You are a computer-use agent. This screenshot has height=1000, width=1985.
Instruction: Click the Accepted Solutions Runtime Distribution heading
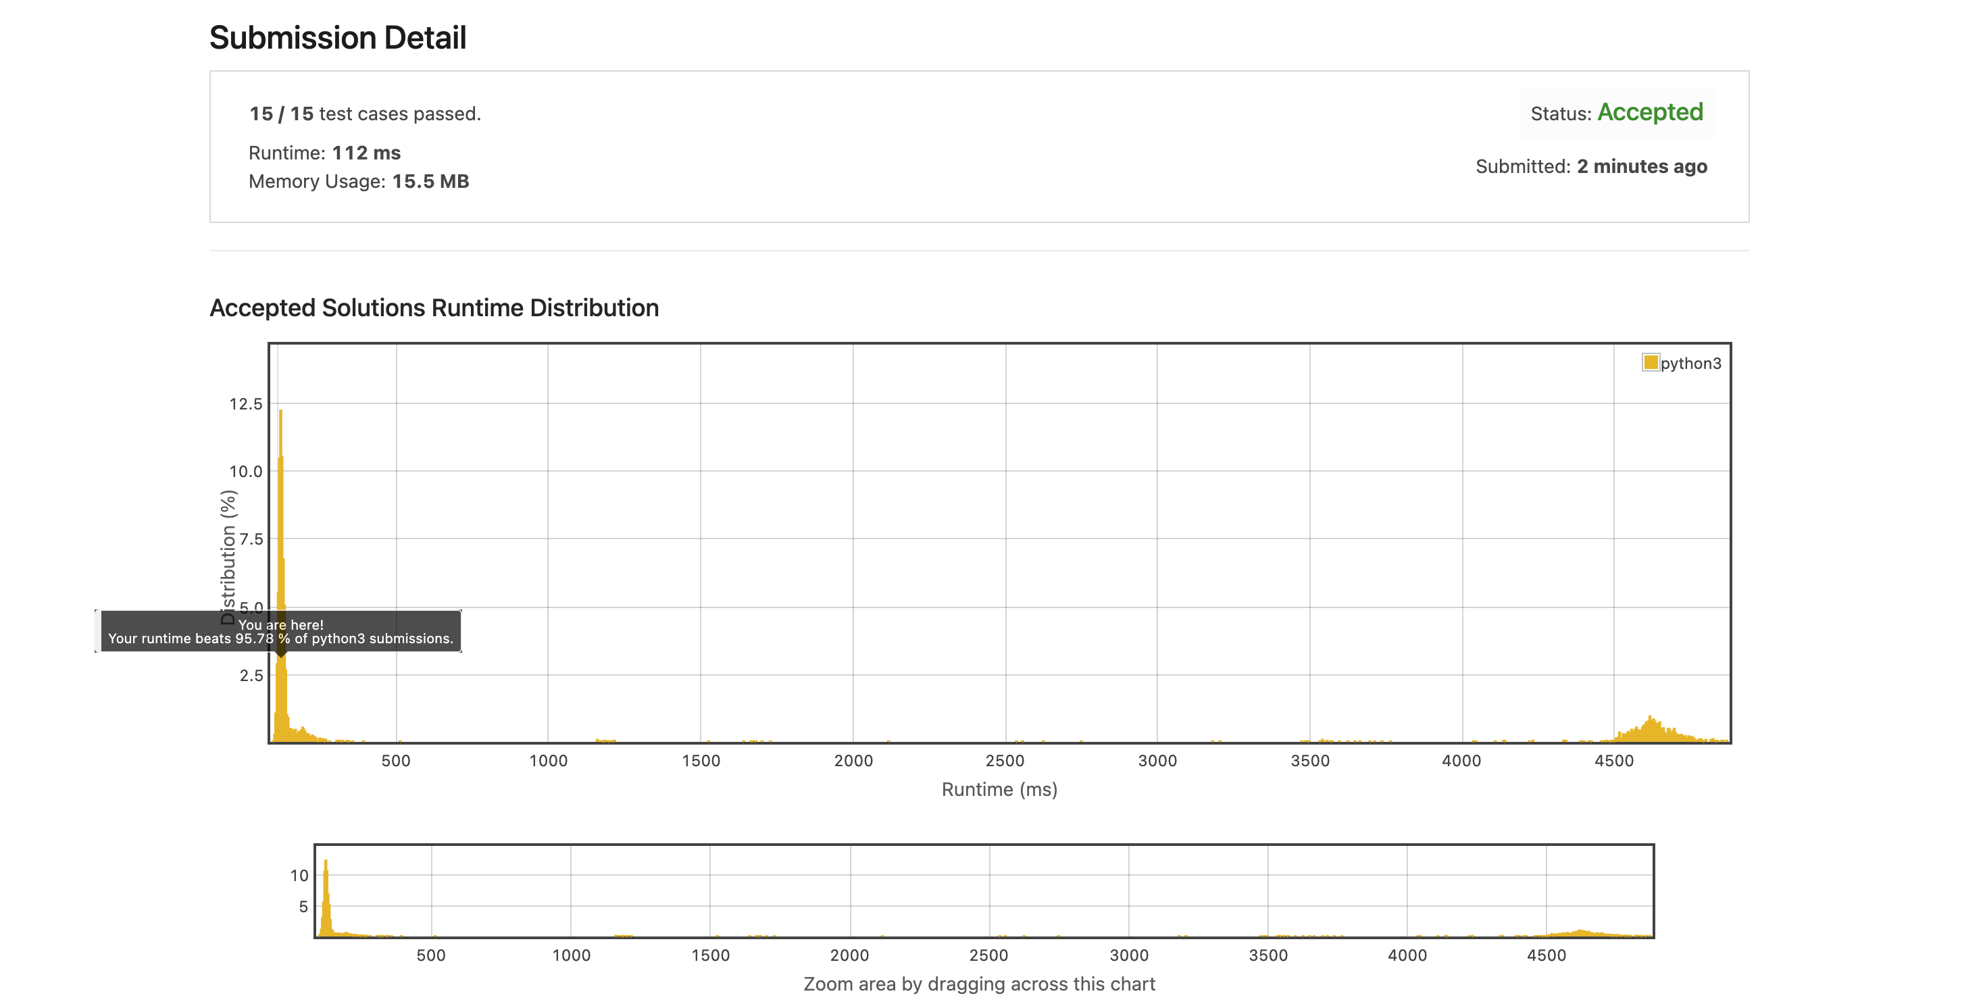[434, 307]
